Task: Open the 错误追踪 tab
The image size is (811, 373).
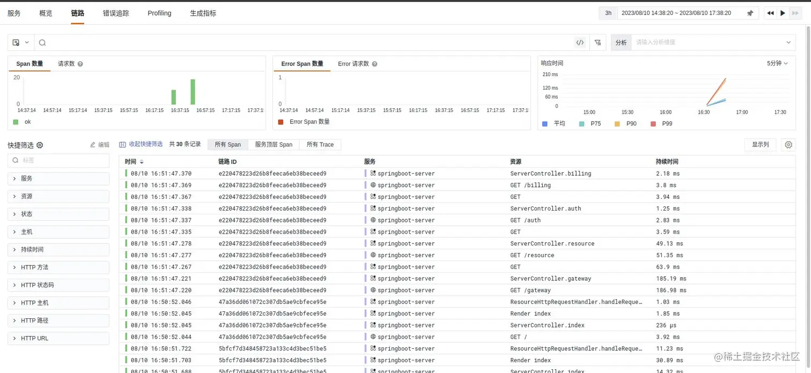Action: tap(116, 13)
